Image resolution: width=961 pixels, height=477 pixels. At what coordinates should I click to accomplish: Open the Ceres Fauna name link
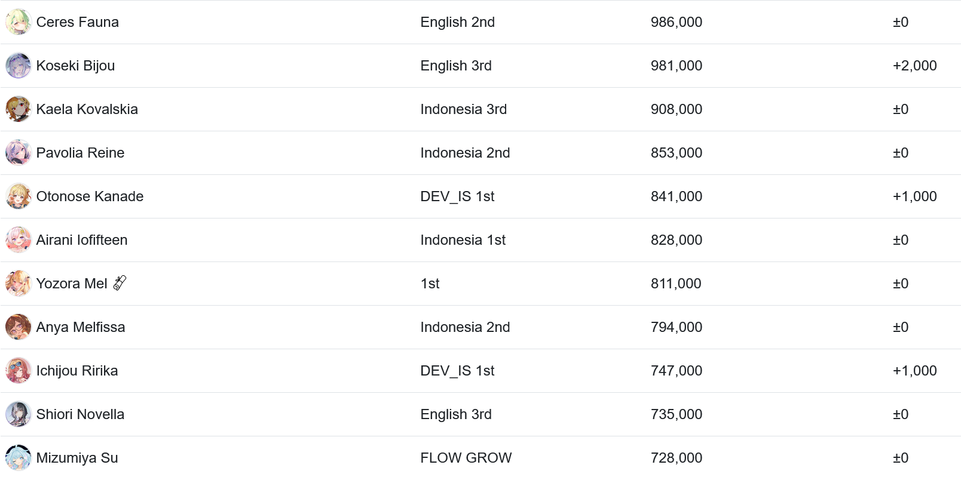click(x=78, y=22)
